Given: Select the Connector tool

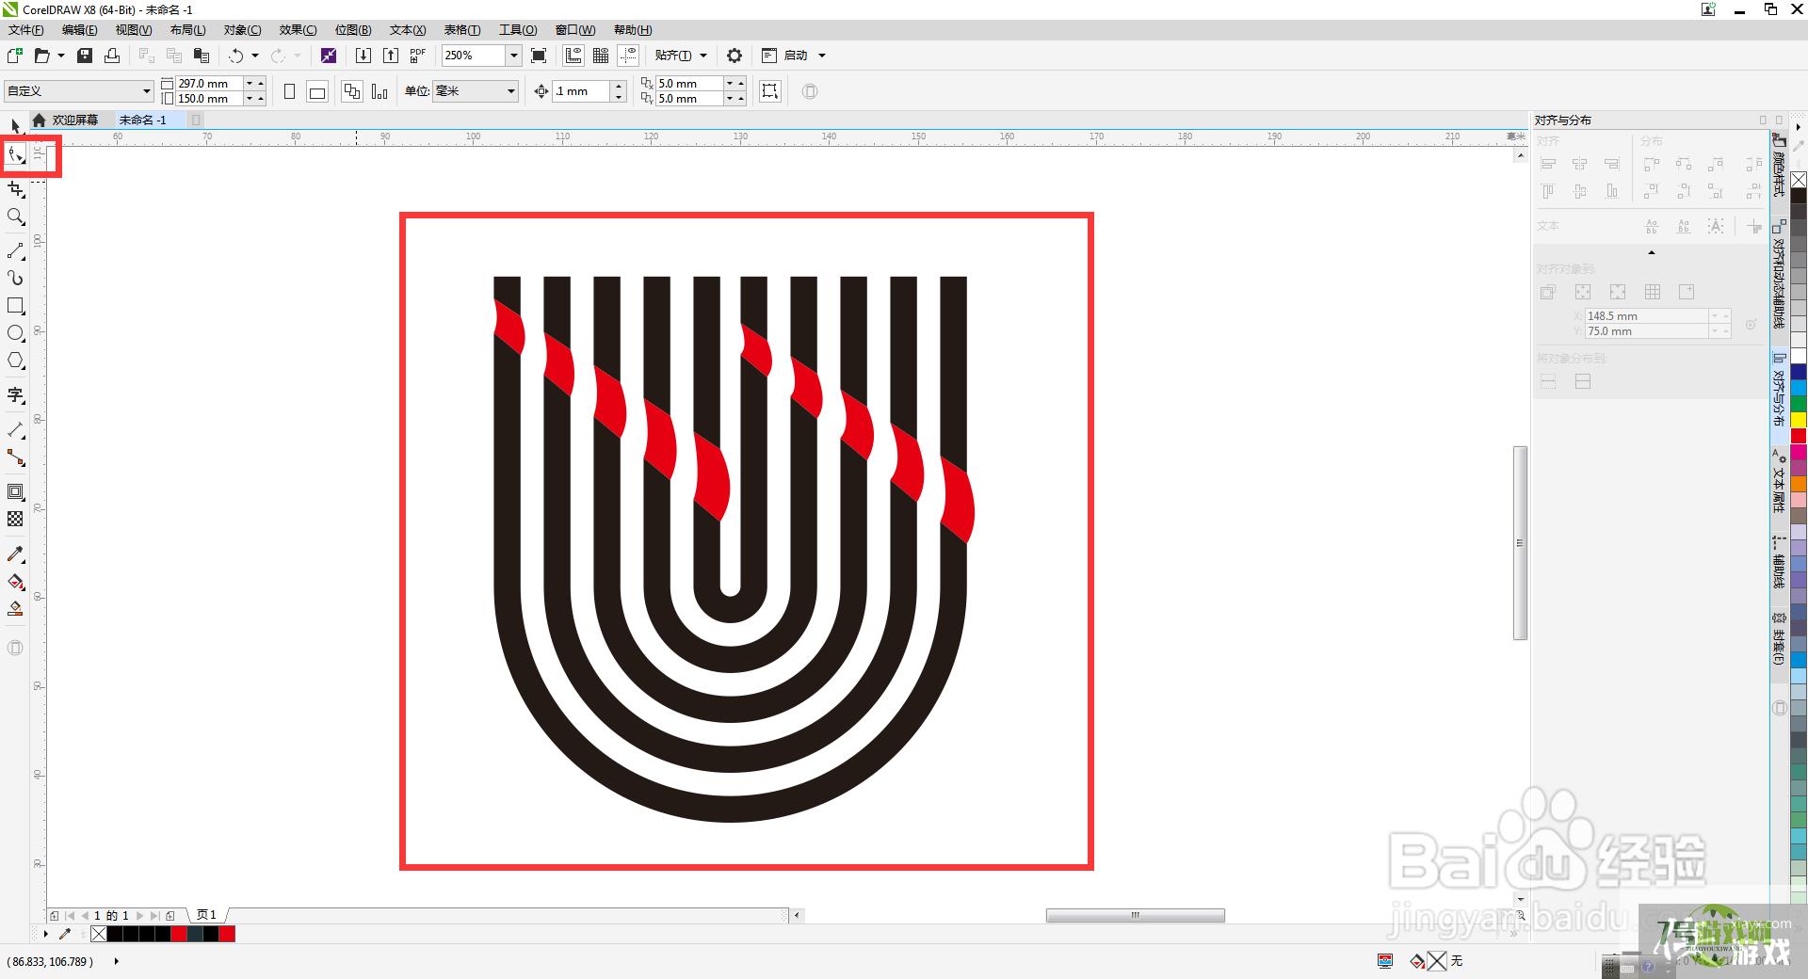Looking at the screenshot, I should 16,457.
